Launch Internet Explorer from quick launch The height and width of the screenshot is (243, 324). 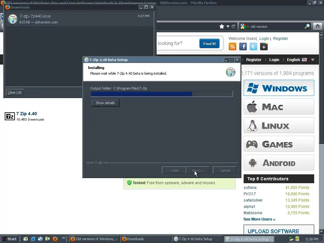[x=33, y=239]
